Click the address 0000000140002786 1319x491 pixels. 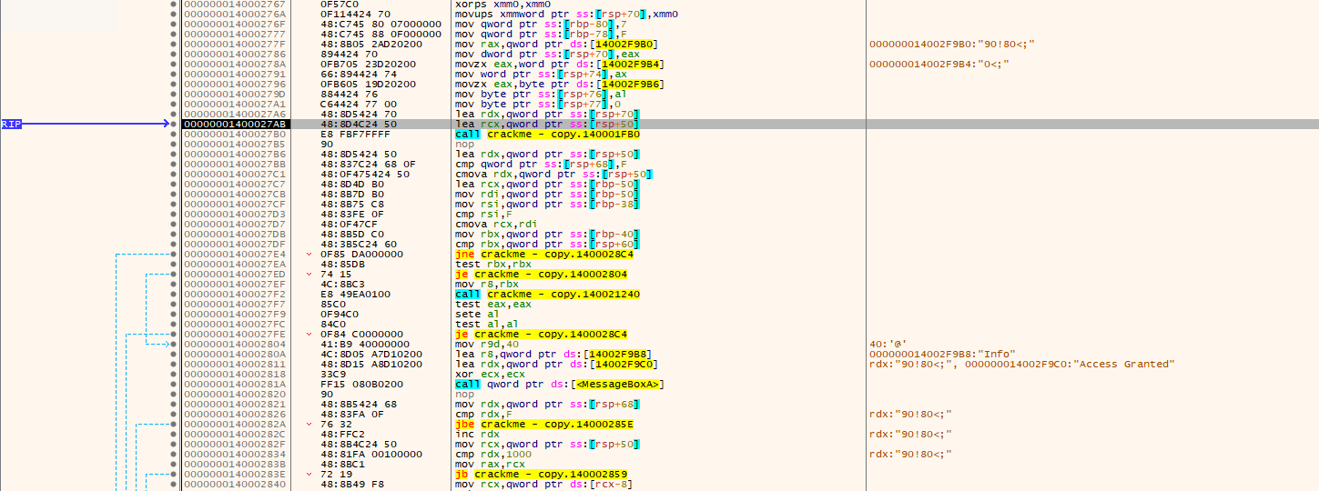pyautogui.click(x=234, y=54)
